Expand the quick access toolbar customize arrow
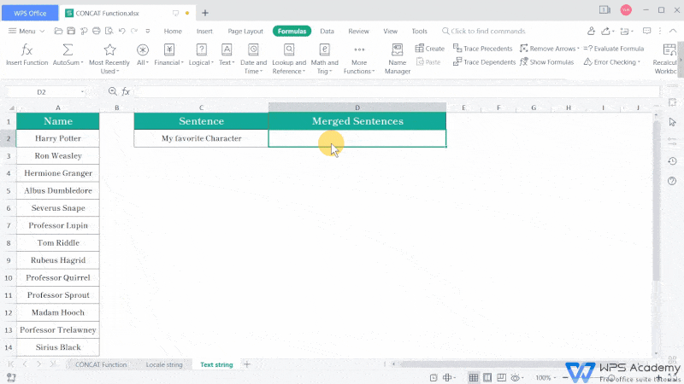The image size is (684, 384). (147, 32)
